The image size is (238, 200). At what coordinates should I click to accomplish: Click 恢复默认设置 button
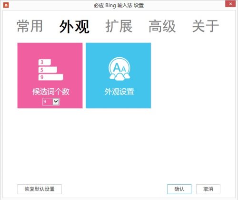point(40,189)
